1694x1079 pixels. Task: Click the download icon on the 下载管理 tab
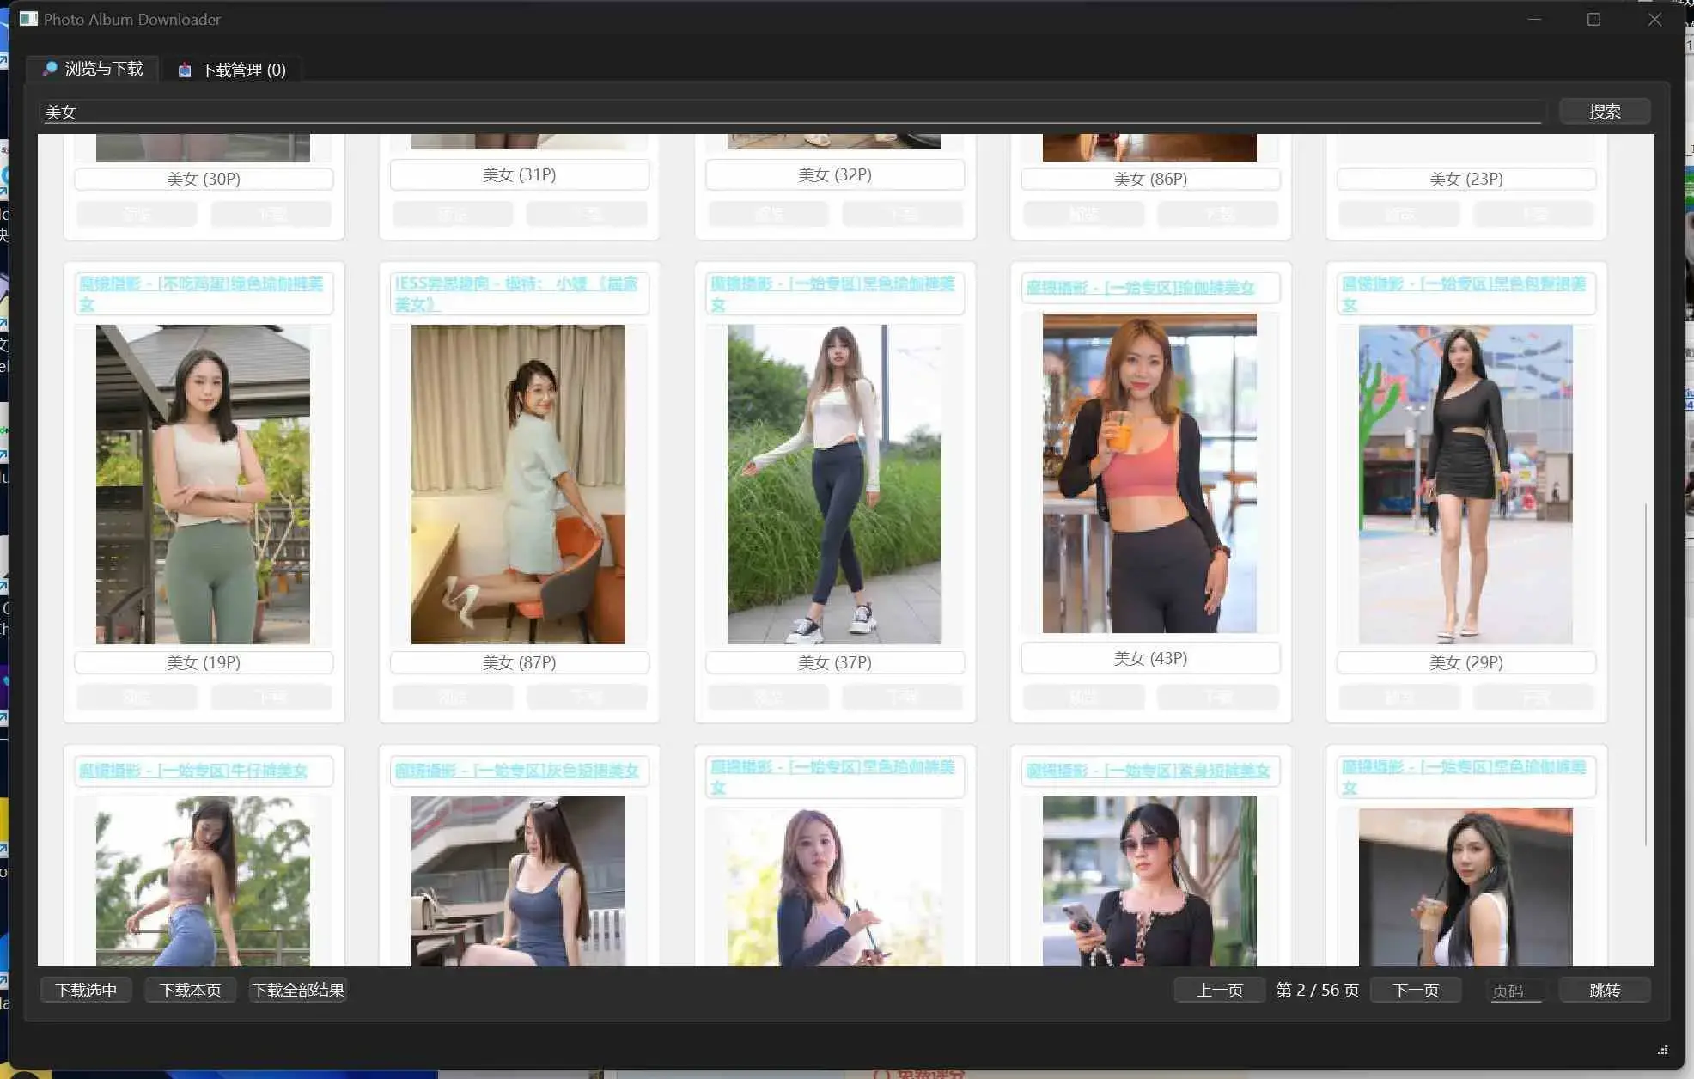[185, 69]
